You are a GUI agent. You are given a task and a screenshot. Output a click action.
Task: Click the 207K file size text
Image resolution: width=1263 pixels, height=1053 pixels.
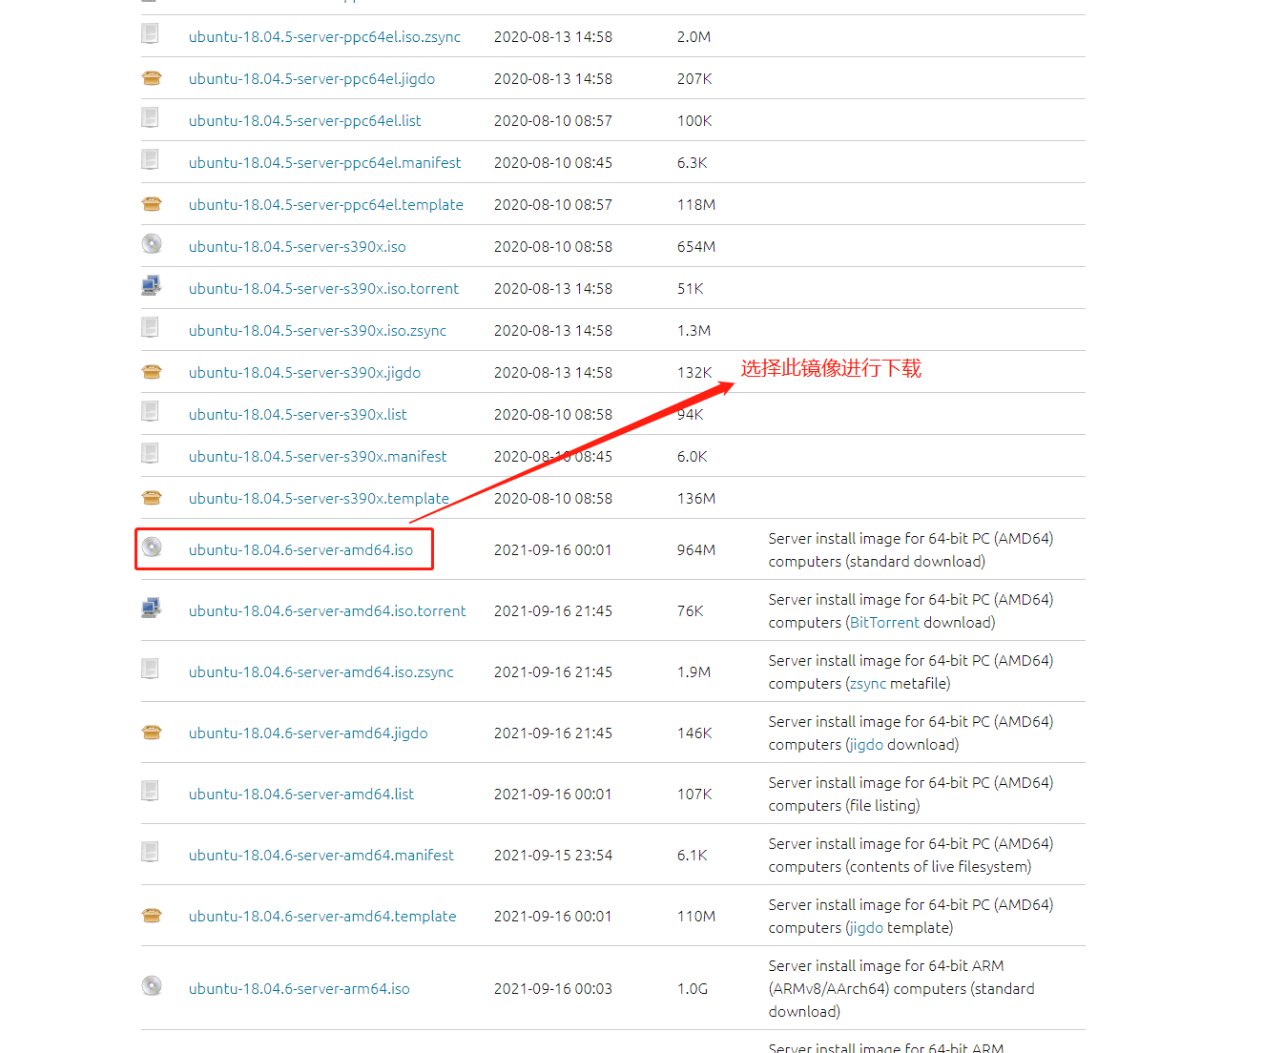694,79
